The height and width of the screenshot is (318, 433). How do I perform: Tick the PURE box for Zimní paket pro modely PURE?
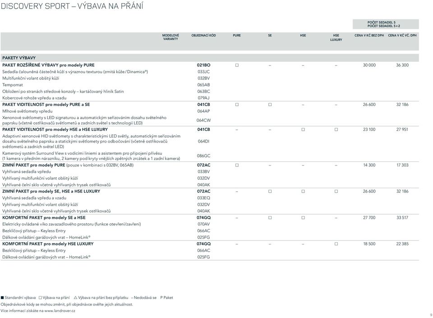click(237, 165)
